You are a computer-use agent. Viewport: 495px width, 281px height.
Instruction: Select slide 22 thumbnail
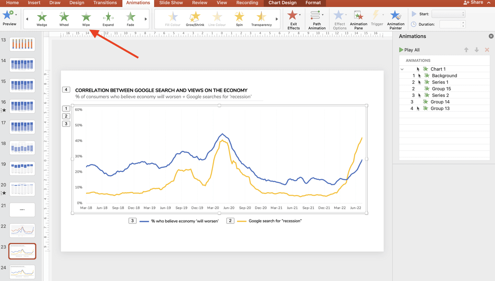(22, 230)
